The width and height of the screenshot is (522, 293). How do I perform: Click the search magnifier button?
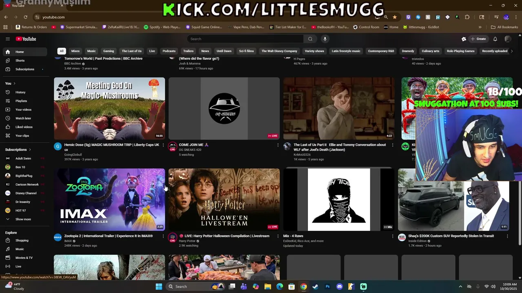point(310,39)
